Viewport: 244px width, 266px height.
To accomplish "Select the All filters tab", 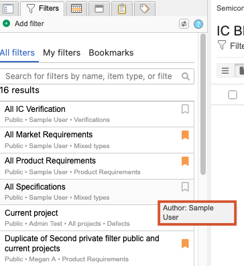I will (17, 53).
